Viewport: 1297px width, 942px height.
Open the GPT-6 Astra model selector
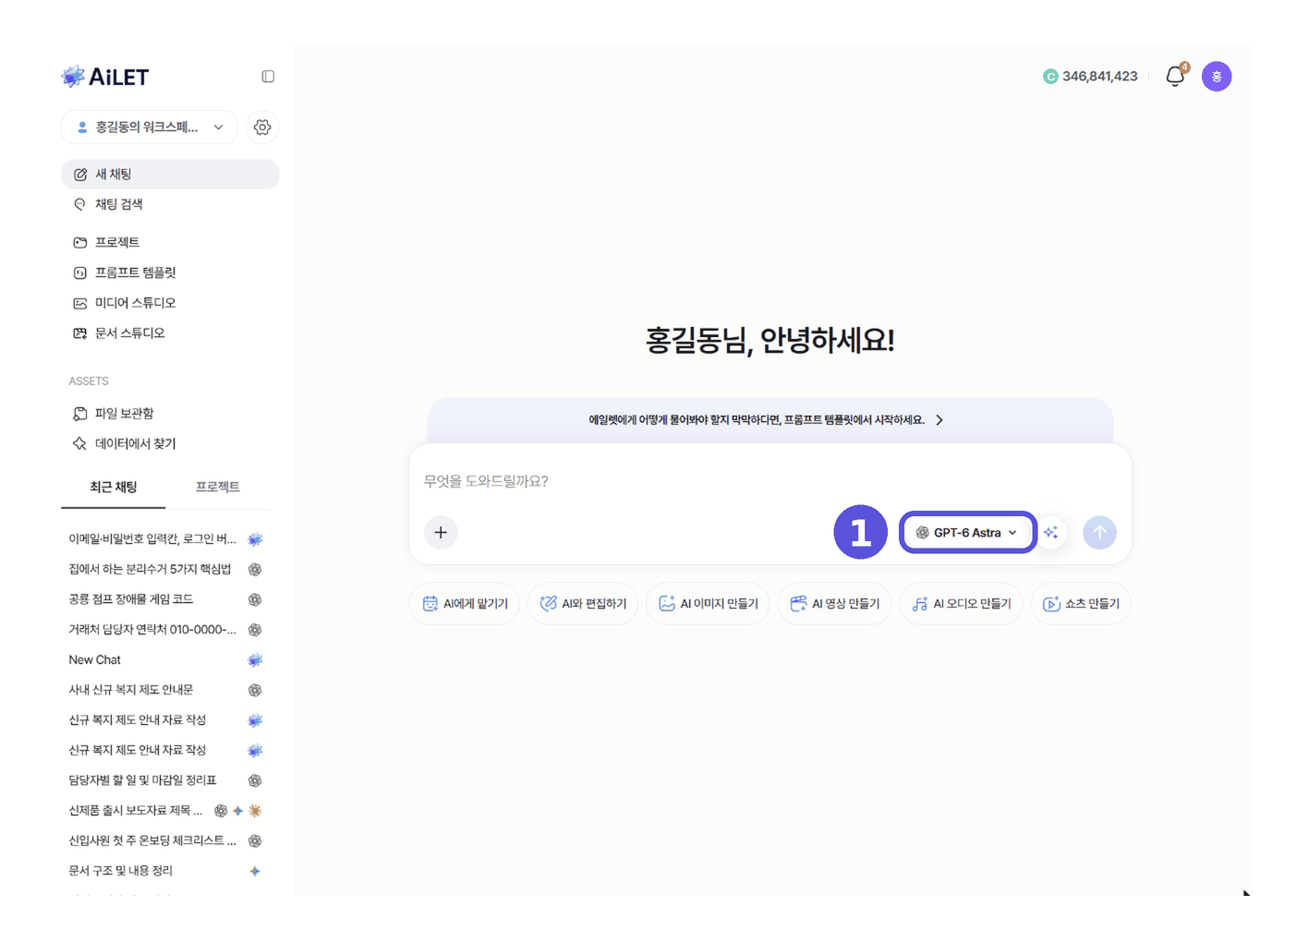tap(967, 533)
